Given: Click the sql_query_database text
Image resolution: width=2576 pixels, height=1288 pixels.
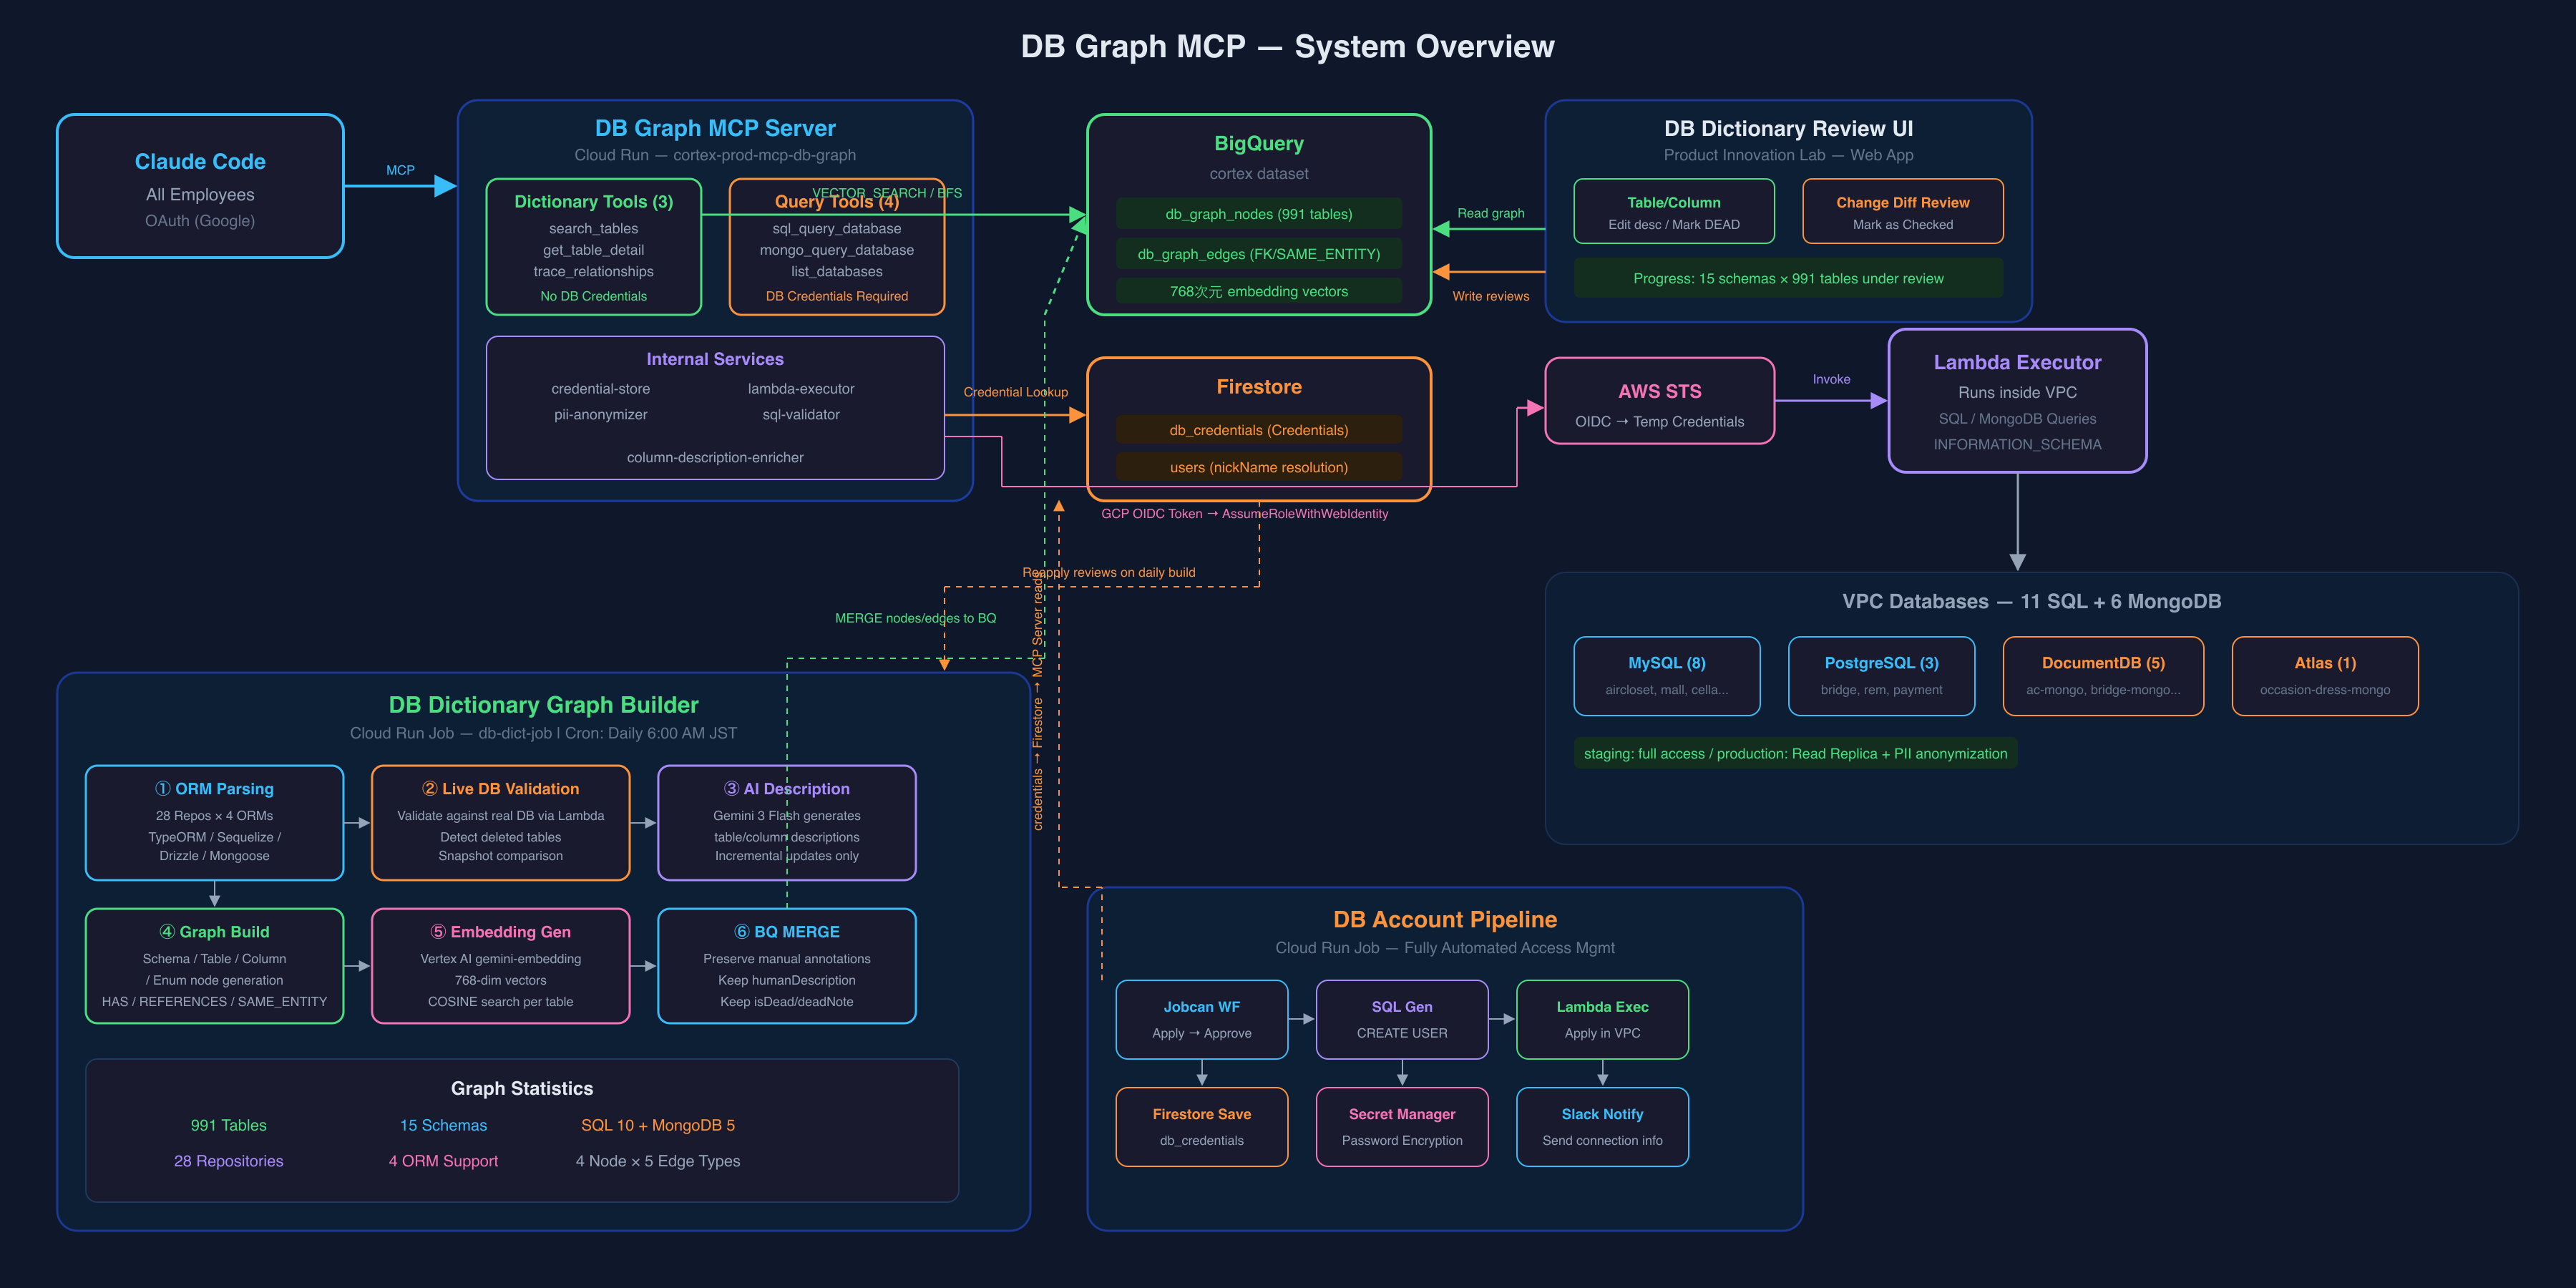Looking at the screenshot, I should pyautogui.click(x=836, y=228).
